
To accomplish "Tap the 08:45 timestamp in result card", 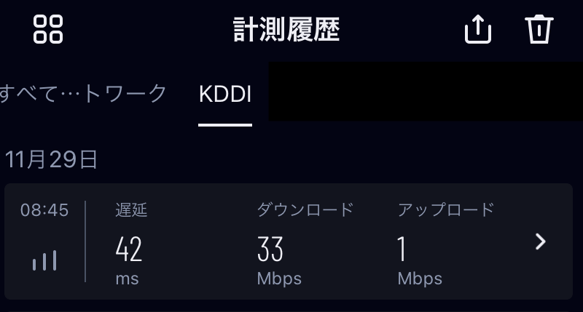I will tap(44, 210).
